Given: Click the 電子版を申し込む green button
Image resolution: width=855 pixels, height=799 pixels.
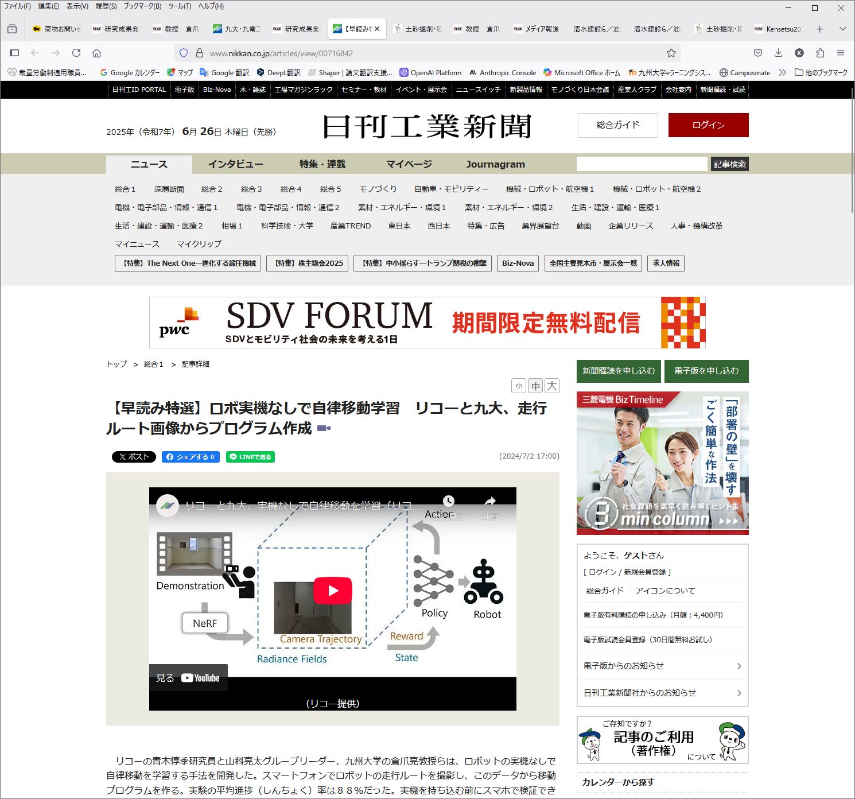Looking at the screenshot, I should click(706, 371).
